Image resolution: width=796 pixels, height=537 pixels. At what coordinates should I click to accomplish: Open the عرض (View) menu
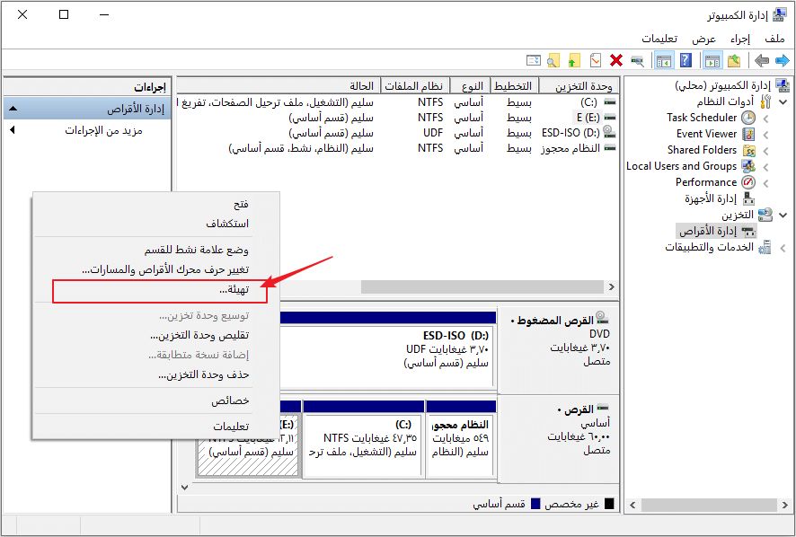(703, 39)
